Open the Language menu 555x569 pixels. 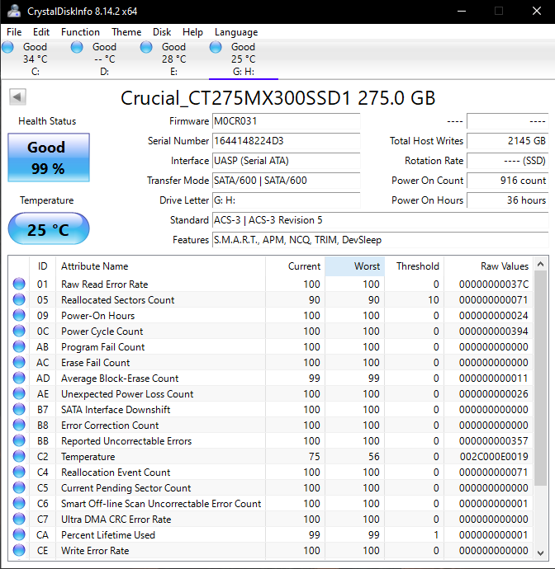pos(236,32)
